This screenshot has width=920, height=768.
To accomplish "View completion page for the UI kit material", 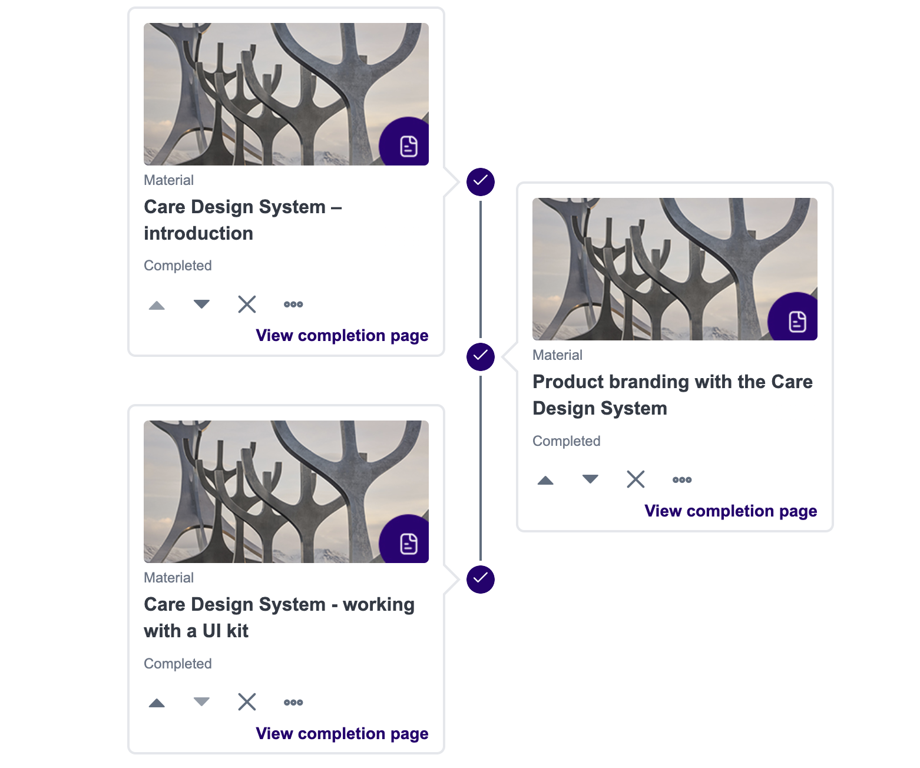I will [x=342, y=734].
